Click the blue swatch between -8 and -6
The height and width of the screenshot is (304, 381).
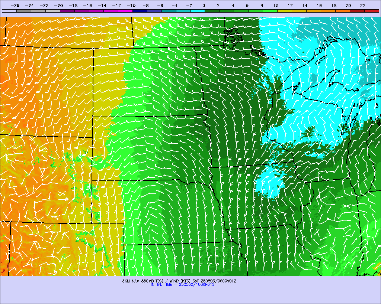[x=154, y=11]
